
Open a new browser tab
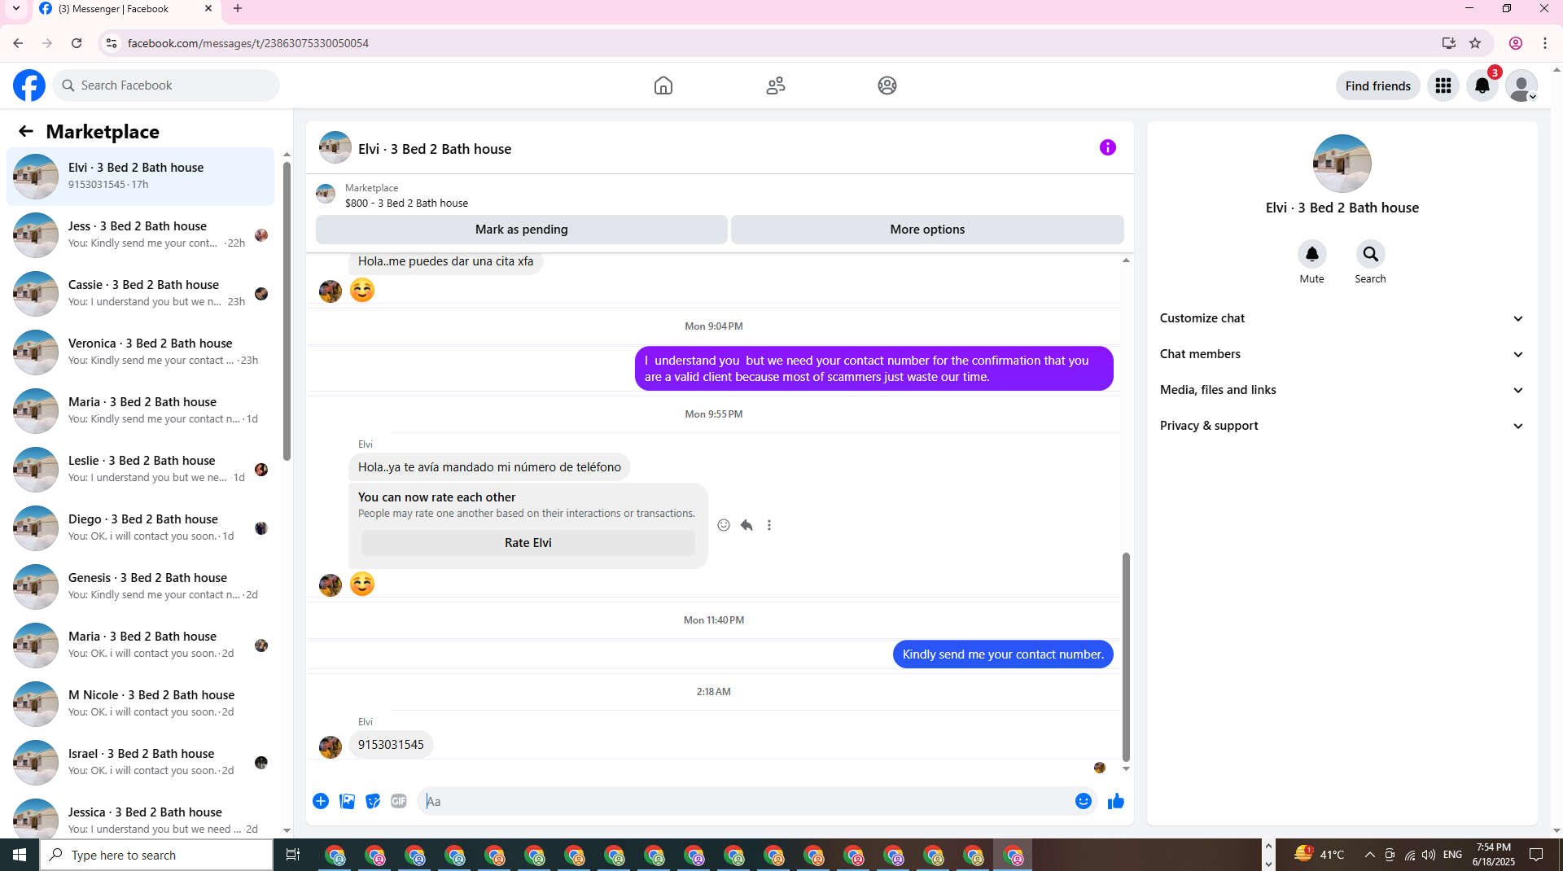(238, 9)
